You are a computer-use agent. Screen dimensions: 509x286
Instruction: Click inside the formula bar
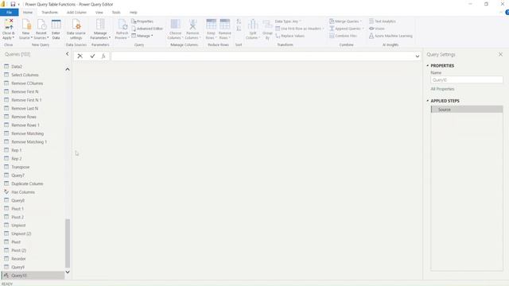click(262, 56)
